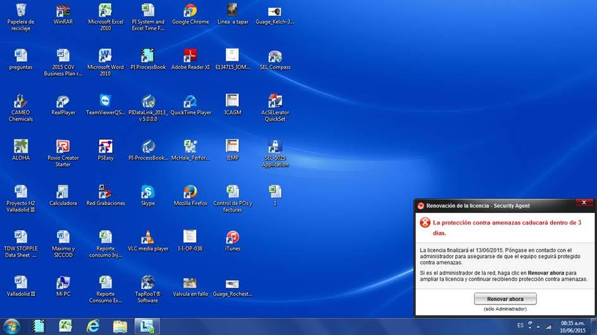This screenshot has height=335, width=597.
Task: Launch RealPlayer from the desktop
Action: coord(63,105)
